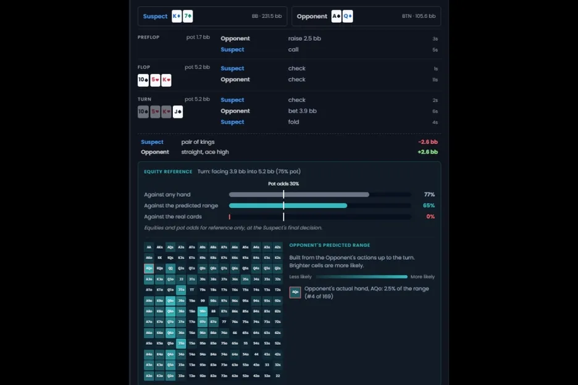The width and height of the screenshot is (578, 385).
Task: Select the 10 of spades in the FLOP row
Action: coord(143,80)
